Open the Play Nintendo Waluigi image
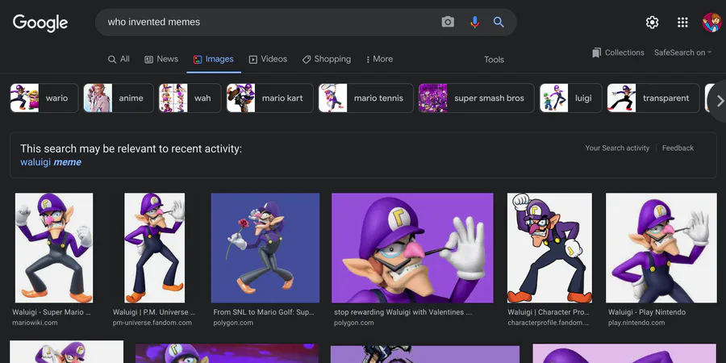 661,248
